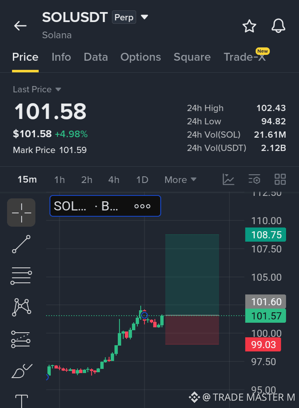Viewport: 299px width, 408px height.
Task: Switch to the Info tab
Action: pyautogui.click(x=61, y=57)
